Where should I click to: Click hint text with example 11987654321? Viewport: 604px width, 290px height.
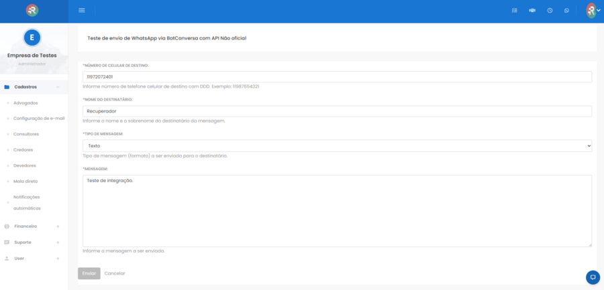click(x=171, y=86)
